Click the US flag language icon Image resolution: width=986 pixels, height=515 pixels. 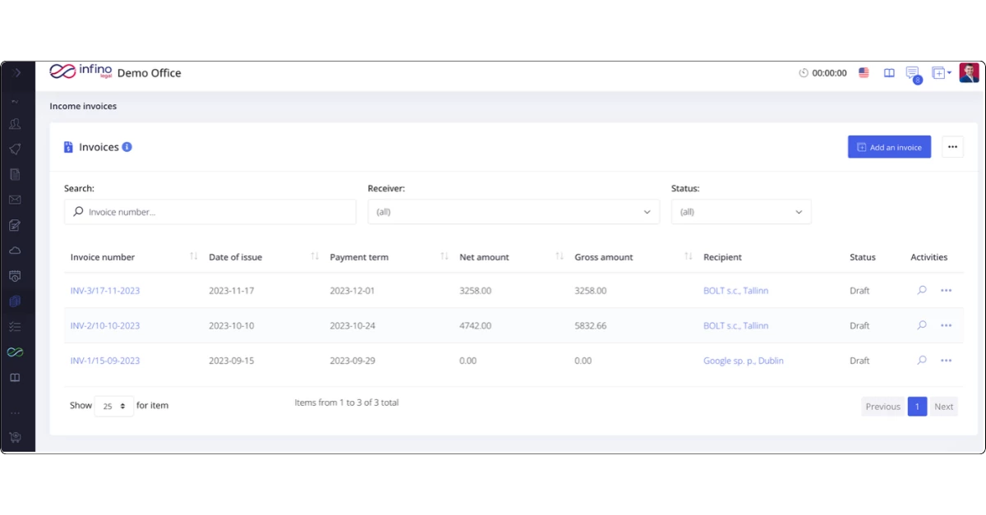tap(864, 73)
